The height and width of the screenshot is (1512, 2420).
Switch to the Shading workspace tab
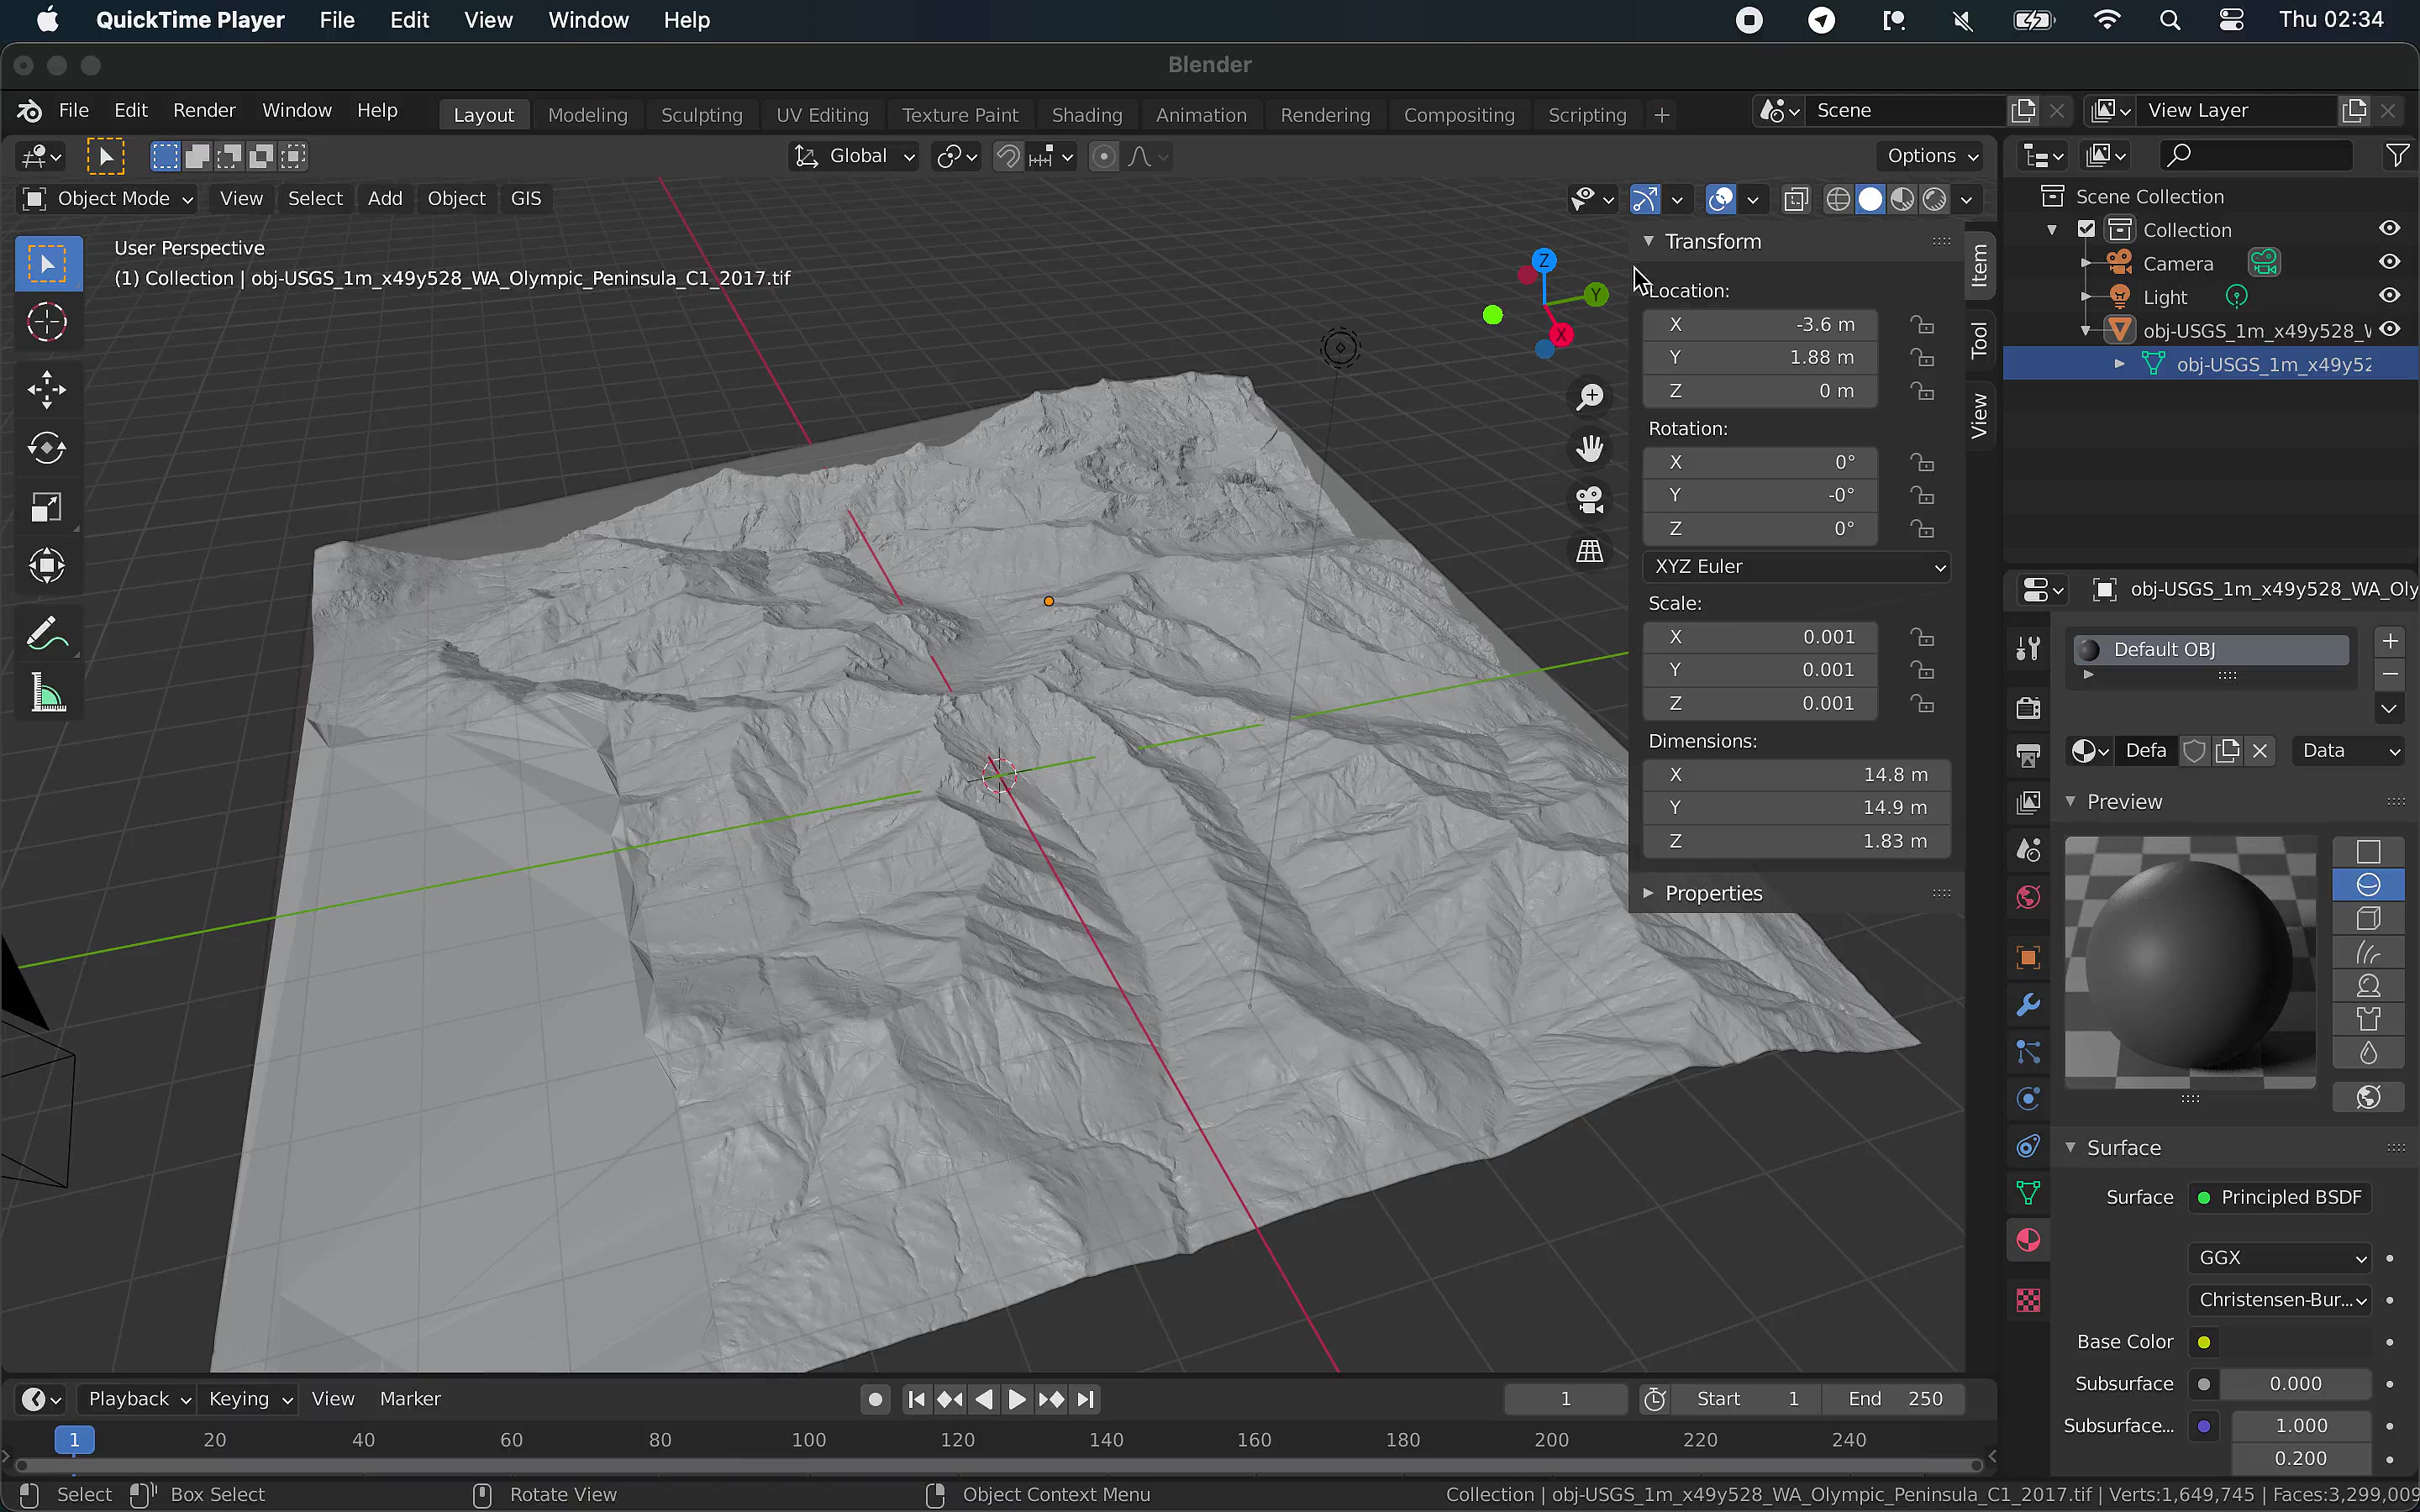(1086, 115)
